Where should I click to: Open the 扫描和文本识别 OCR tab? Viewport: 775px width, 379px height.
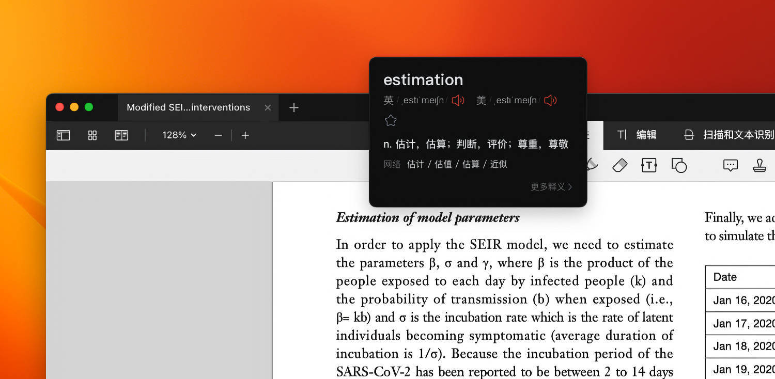729,135
